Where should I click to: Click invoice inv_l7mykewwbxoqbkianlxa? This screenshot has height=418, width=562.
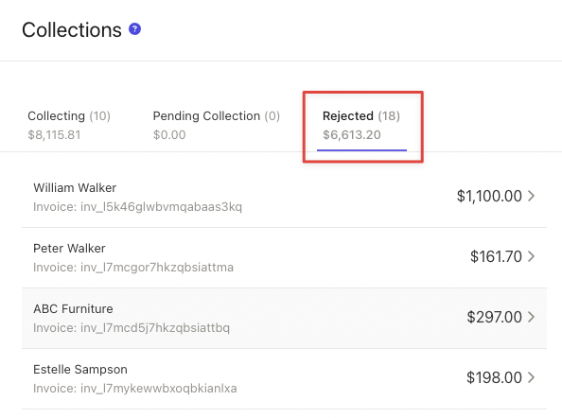pyautogui.click(x=135, y=389)
